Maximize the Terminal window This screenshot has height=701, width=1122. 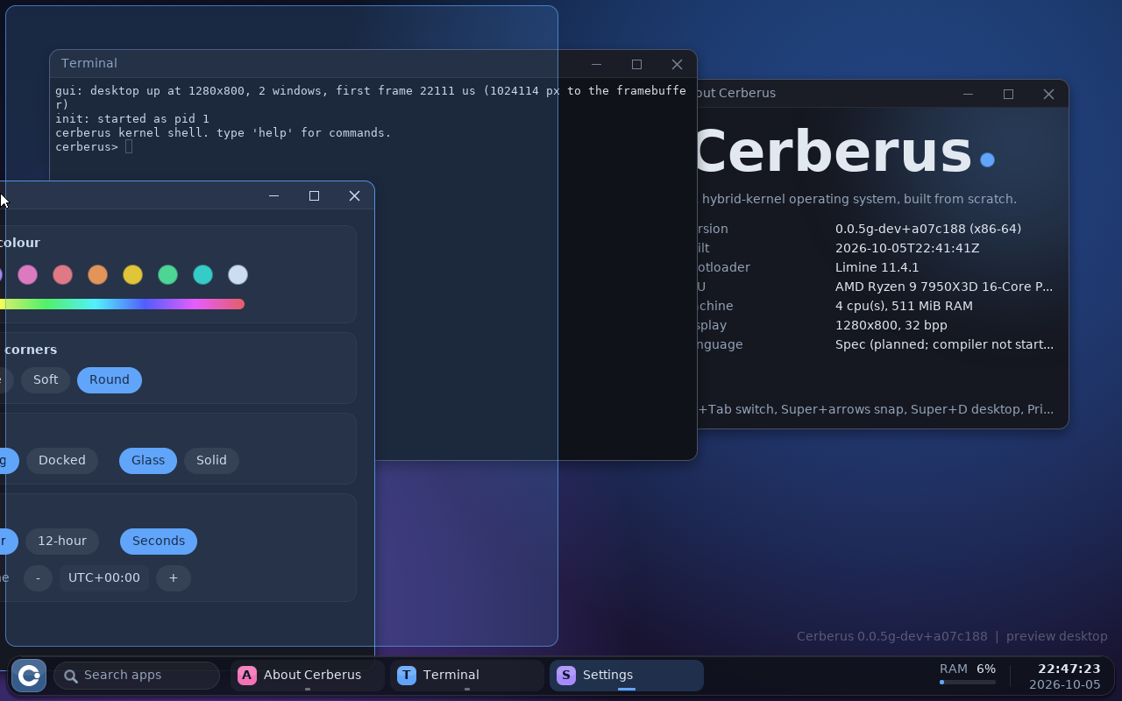click(x=636, y=64)
